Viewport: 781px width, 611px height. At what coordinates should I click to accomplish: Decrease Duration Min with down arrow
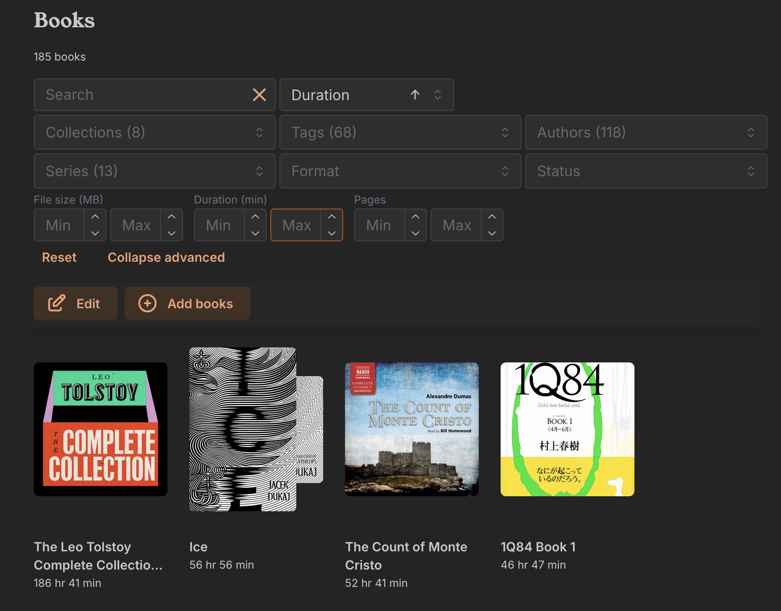click(255, 233)
